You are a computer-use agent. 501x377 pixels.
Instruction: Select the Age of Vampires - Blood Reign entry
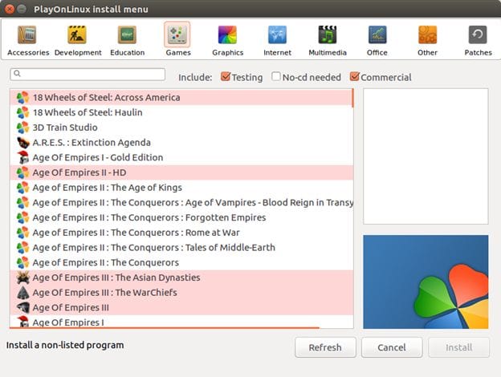pyautogui.click(x=181, y=203)
